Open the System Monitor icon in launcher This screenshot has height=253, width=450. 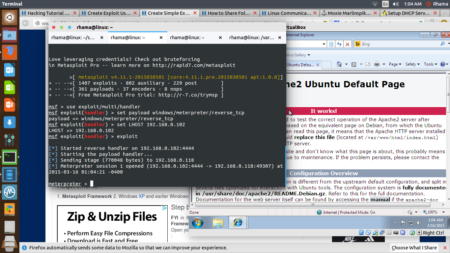pos(10,192)
